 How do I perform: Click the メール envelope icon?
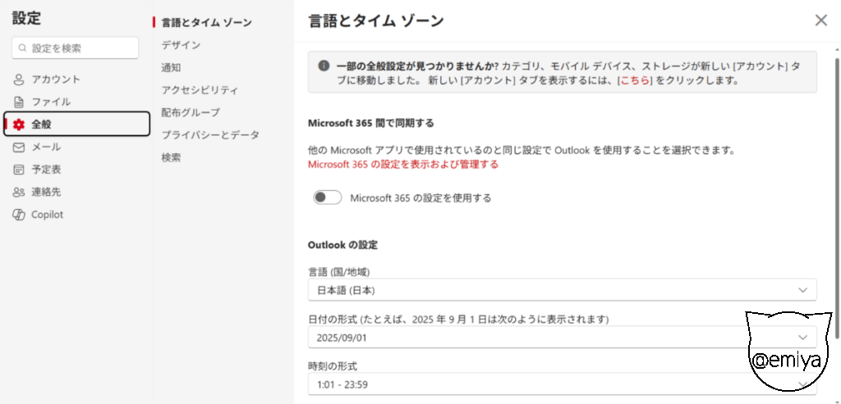19,148
